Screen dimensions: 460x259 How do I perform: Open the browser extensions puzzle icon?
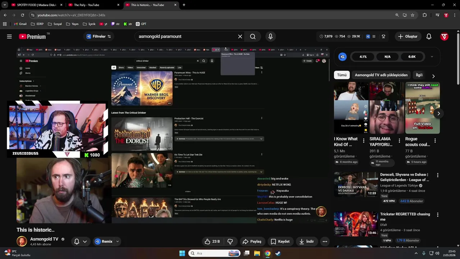tap(425, 15)
